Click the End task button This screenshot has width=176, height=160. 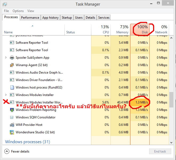[160, 151]
